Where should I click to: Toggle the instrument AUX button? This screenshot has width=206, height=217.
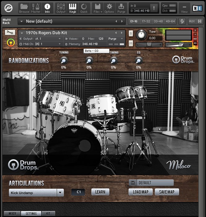tap(195, 39)
